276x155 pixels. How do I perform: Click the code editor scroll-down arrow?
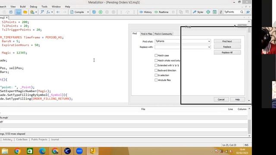point(249,100)
